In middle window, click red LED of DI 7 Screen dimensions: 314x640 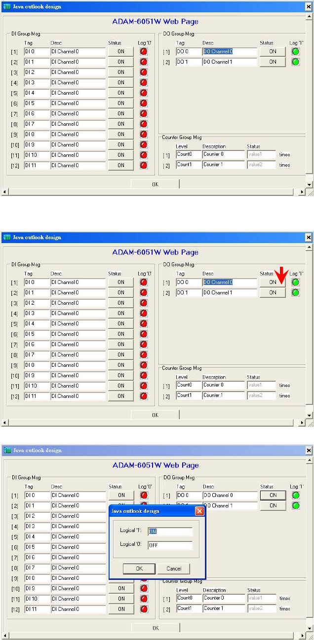[144, 355]
